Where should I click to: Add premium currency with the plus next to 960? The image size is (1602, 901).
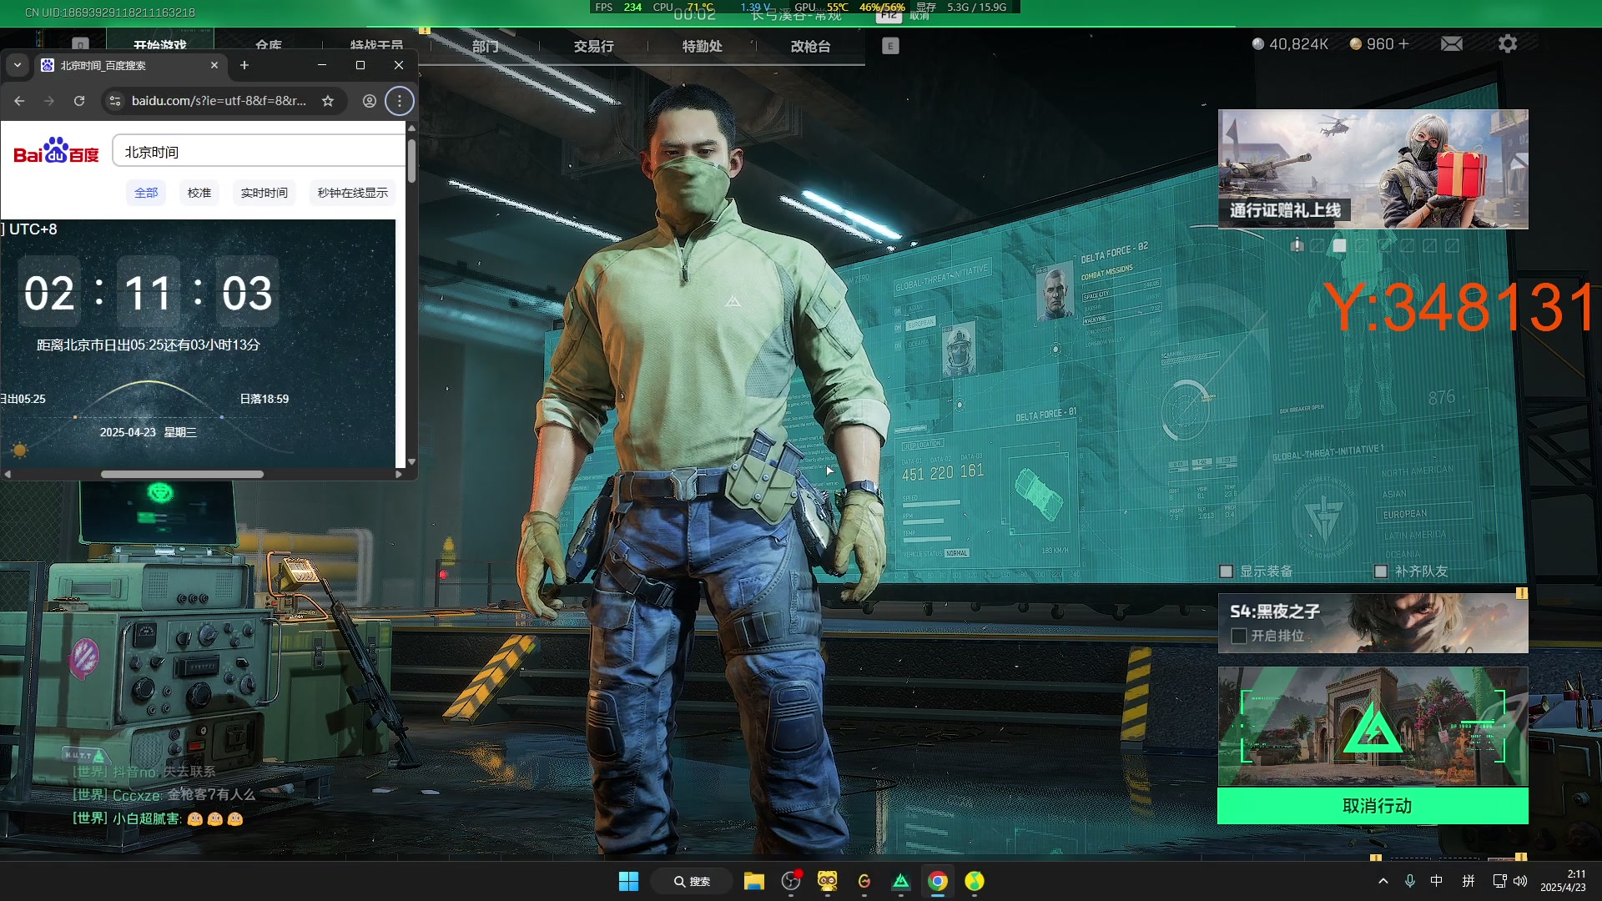click(x=1403, y=44)
